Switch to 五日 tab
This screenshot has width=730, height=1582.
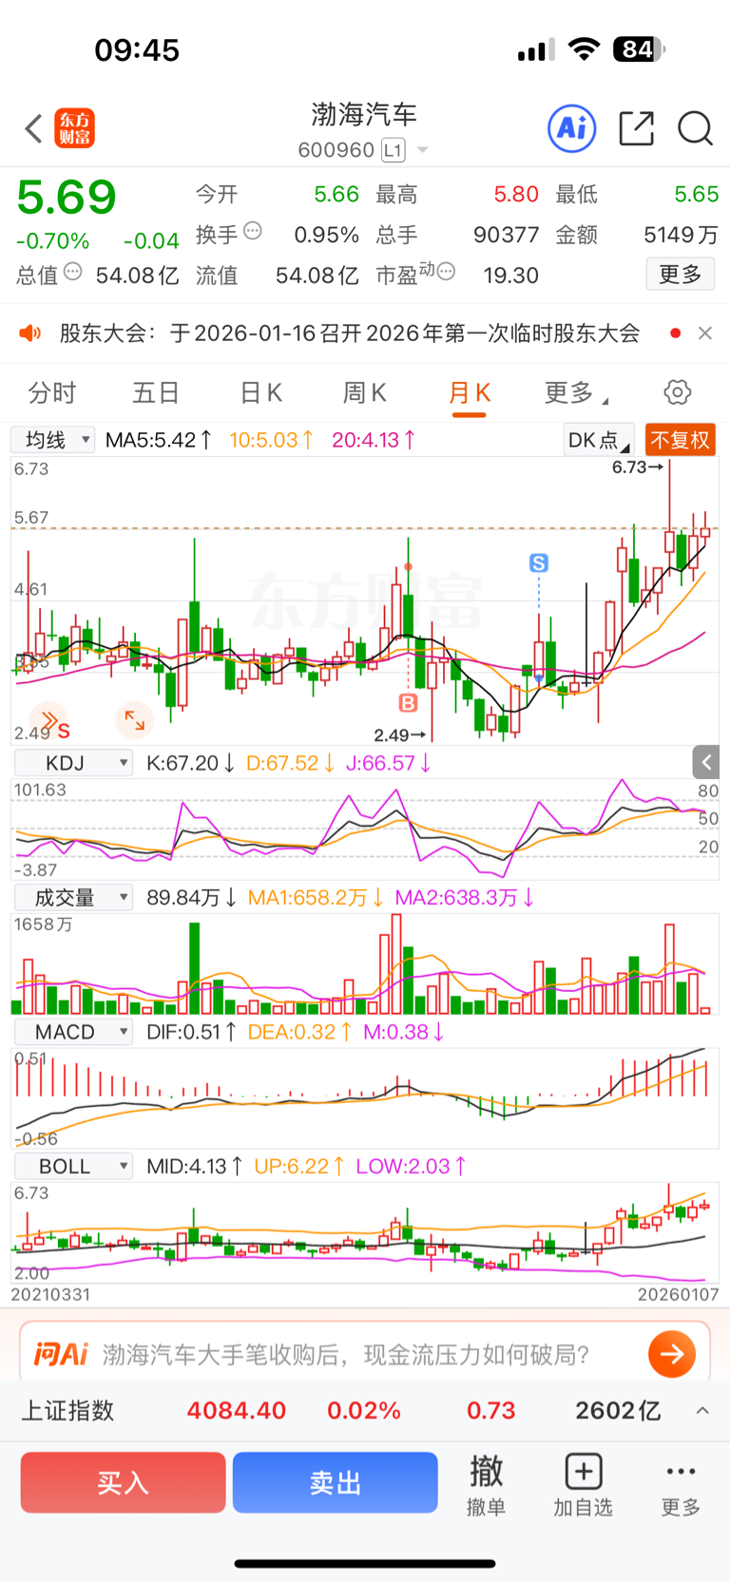click(x=157, y=392)
